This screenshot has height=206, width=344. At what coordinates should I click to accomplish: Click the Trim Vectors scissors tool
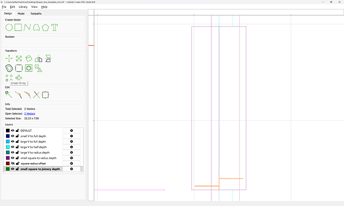[x=36, y=95]
